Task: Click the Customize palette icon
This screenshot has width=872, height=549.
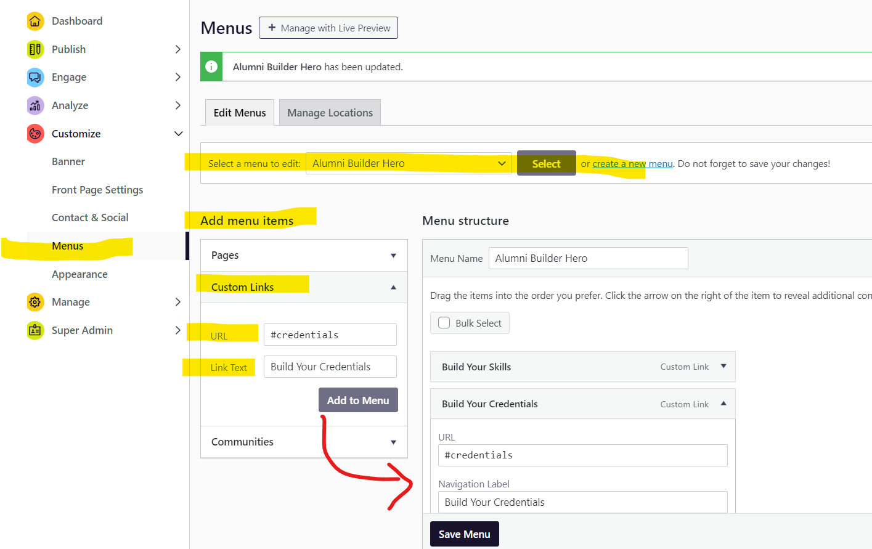Action: [35, 134]
